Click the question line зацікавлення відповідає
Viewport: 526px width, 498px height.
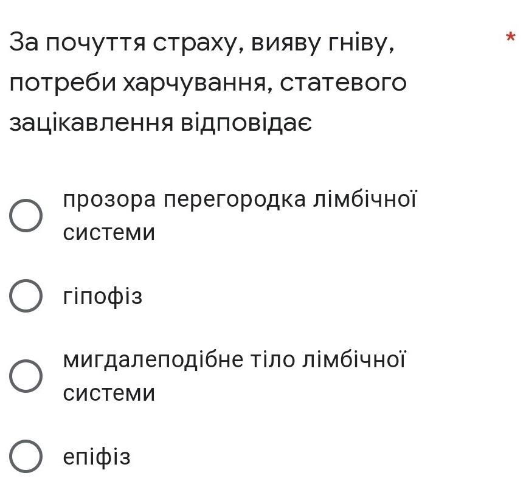pyautogui.click(x=161, y=123)
